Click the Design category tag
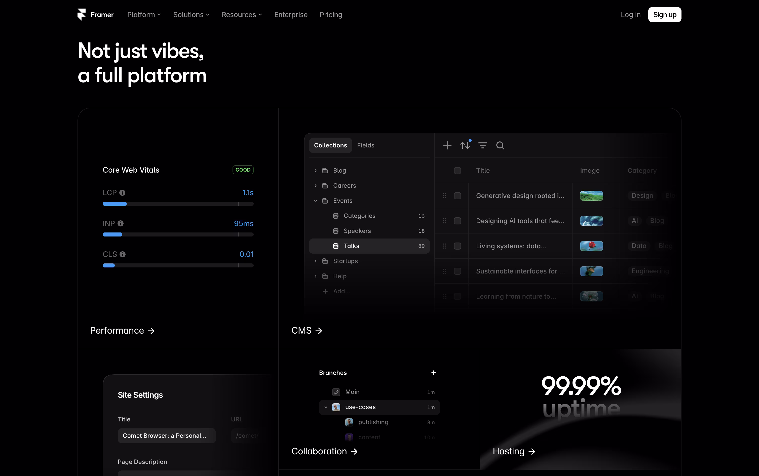This screenshot has height=476, width=759. coord(642,195)
